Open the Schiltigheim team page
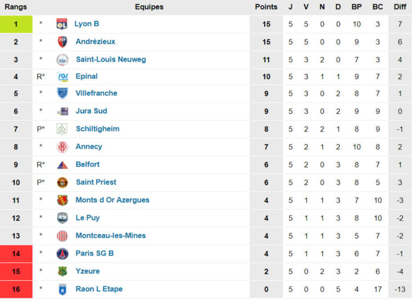 [99, 129]
